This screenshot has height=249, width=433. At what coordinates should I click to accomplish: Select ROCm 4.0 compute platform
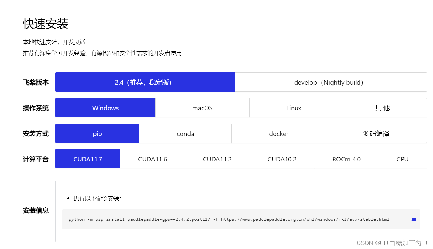tap(346, 159)
